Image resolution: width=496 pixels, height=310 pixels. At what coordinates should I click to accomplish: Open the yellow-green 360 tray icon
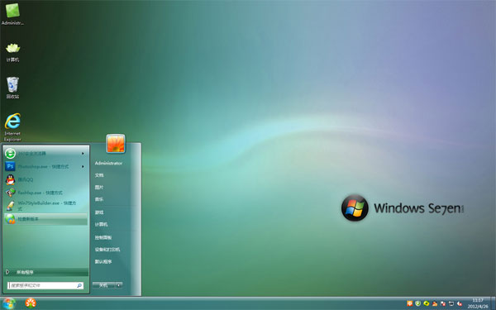[x=427, y=303]
